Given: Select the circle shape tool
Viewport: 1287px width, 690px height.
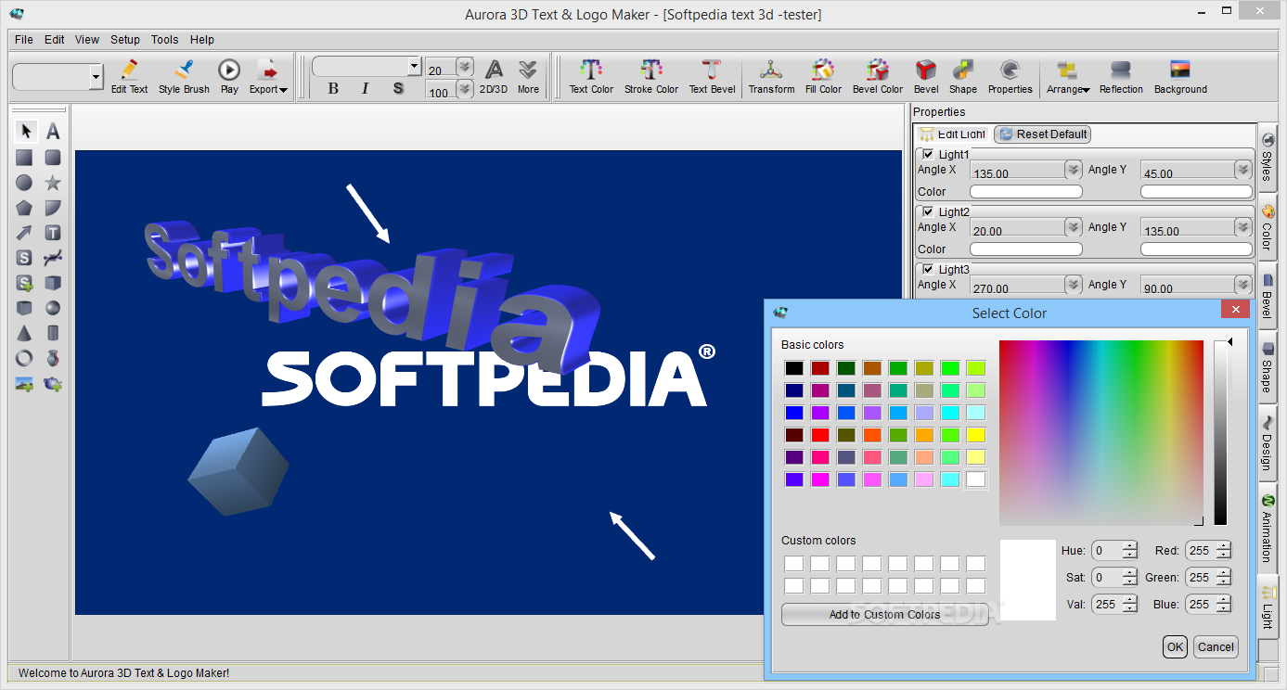Looking at the screenshot, I should pyautogui.click(x=25, y=183).
